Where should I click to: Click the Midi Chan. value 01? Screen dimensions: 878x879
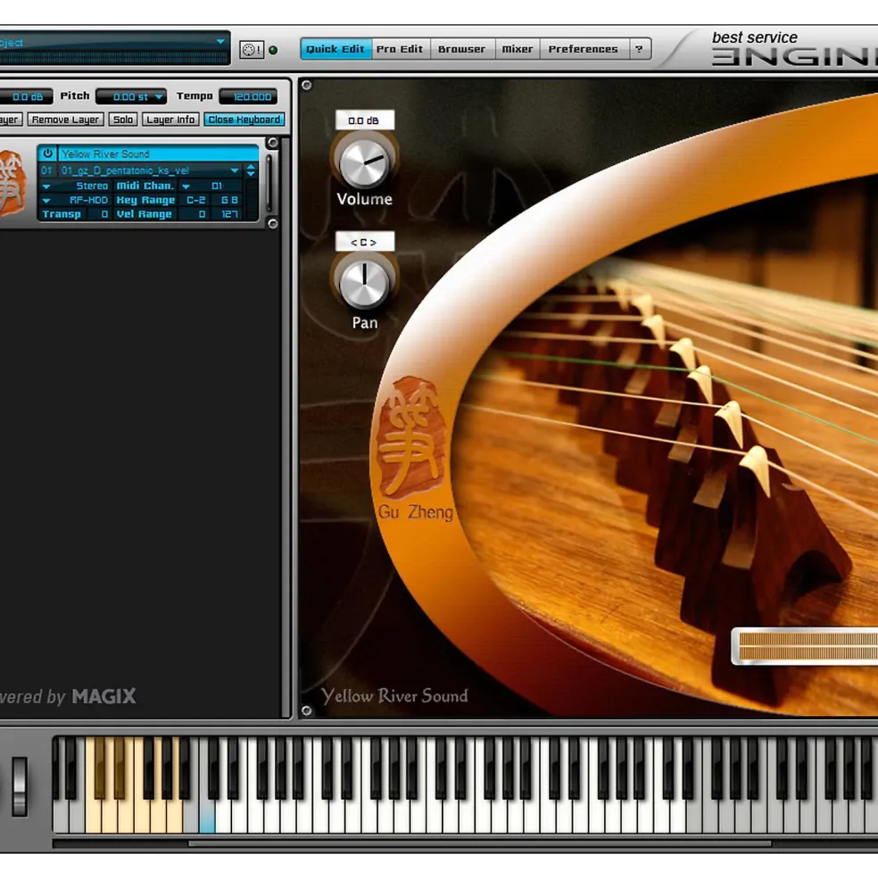217,187
